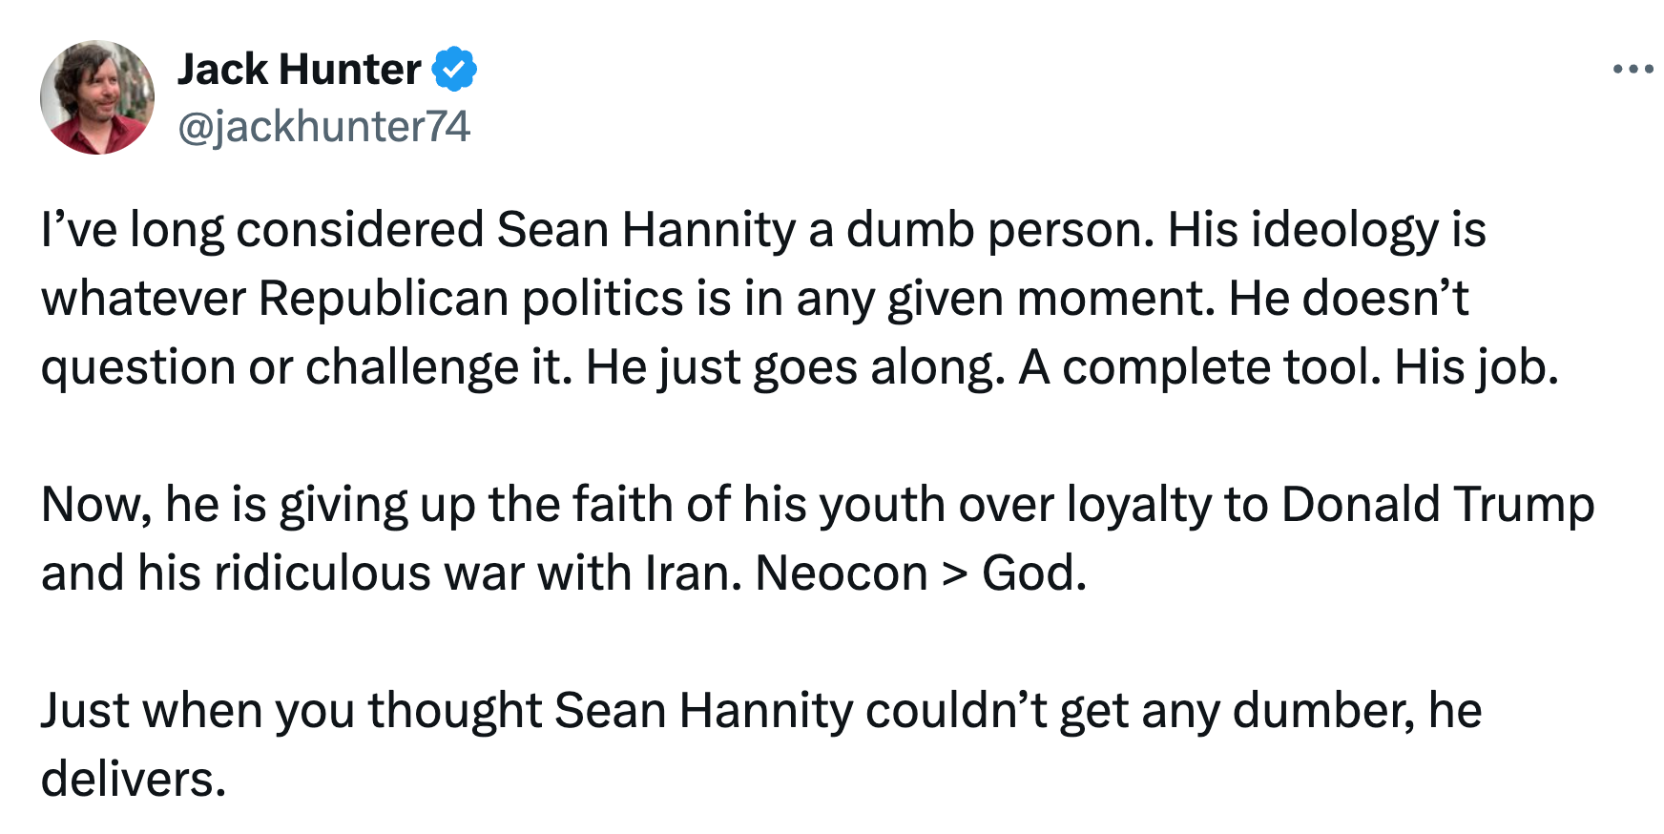
Task: Click the words "Donald Trump" in the tweet
Action: tap(1437, 505)
